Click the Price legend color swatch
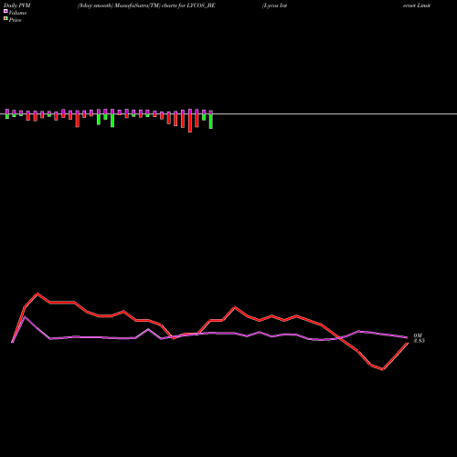Image resolution: width=457 pixels, height=457 pixels. coord(5,18)
